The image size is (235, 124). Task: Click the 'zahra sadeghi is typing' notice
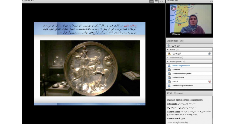[178, 122]
